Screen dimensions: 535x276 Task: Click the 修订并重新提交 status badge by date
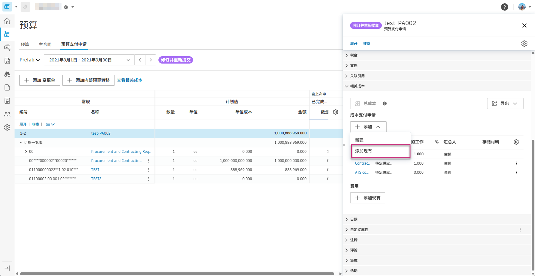click(176, 60)
